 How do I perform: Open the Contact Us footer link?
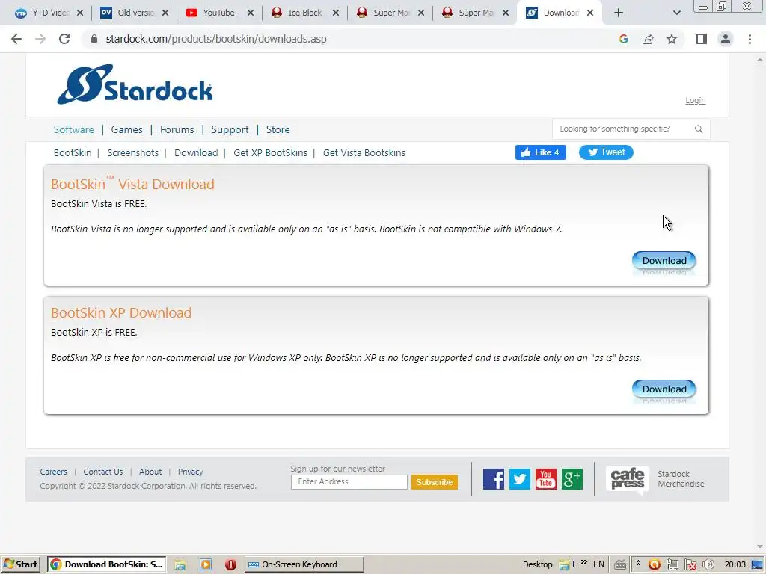tap(103, 472)
